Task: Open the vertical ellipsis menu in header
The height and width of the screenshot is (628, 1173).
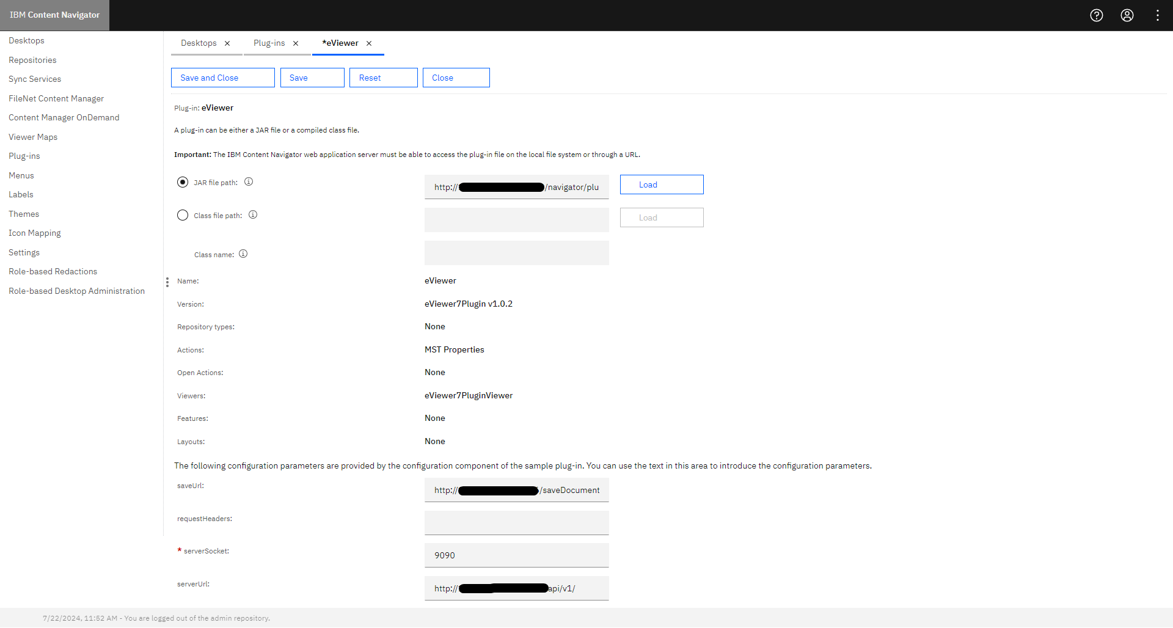Action: pos(1158,15)
